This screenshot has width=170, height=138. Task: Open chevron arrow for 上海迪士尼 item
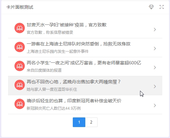pyautogui.click(x=155, y=49)
